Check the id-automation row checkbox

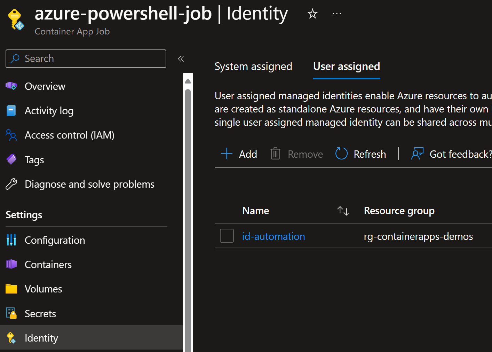[227, 236]
